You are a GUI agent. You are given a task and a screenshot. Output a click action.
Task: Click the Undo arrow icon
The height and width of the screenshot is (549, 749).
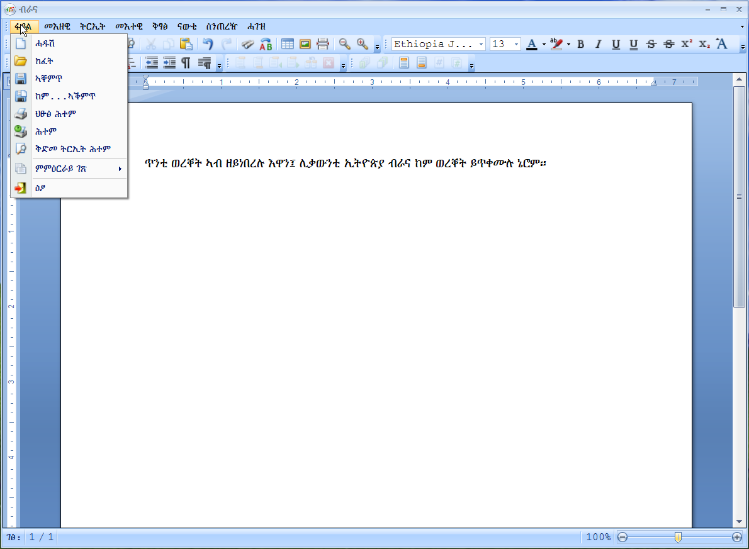tap(207, 44)
